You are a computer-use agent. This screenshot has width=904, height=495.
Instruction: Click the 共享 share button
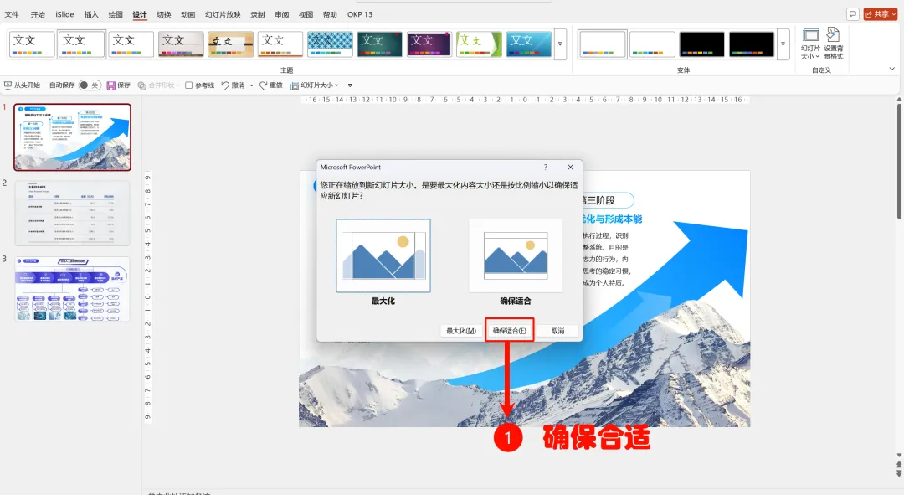[x=881, y=14]
